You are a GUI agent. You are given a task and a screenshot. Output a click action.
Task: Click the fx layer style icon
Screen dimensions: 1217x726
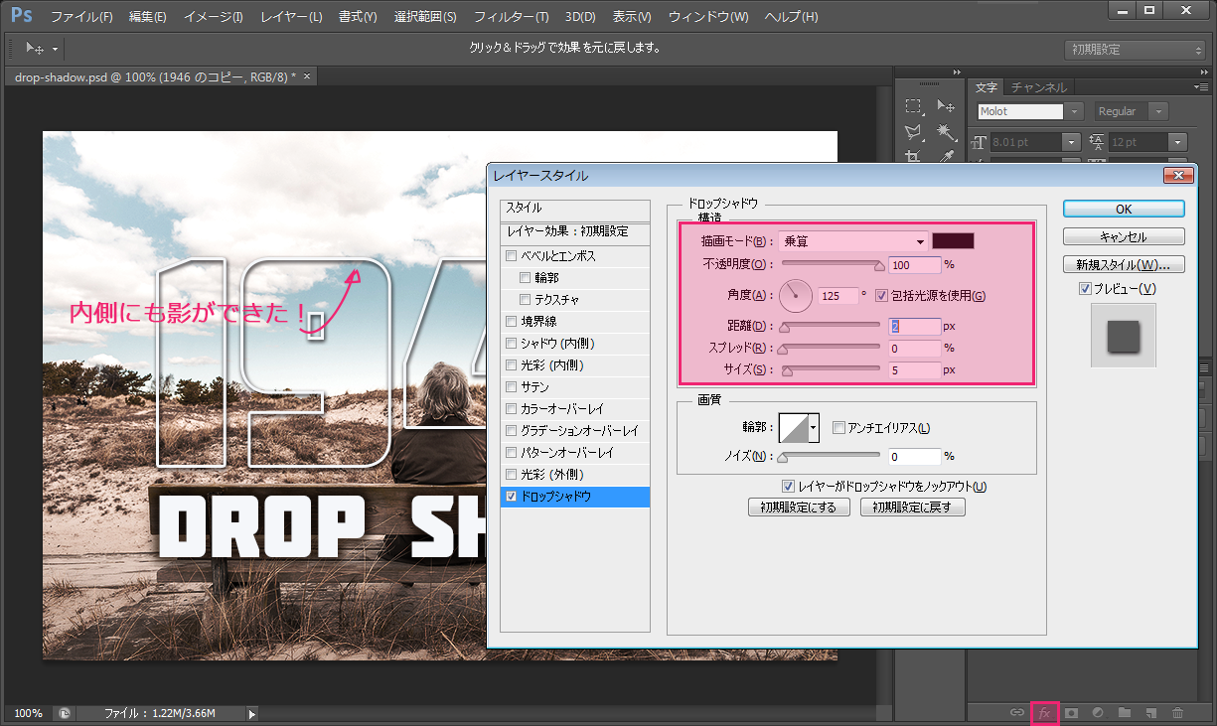pos(1044,713)
